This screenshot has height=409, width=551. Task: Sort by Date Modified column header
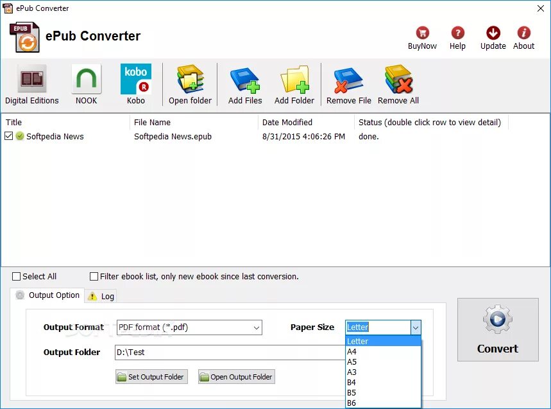click(x=306, y=123)
